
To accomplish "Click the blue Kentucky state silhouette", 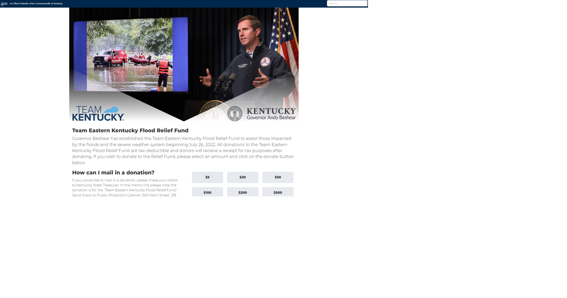I will click(111, 110).
